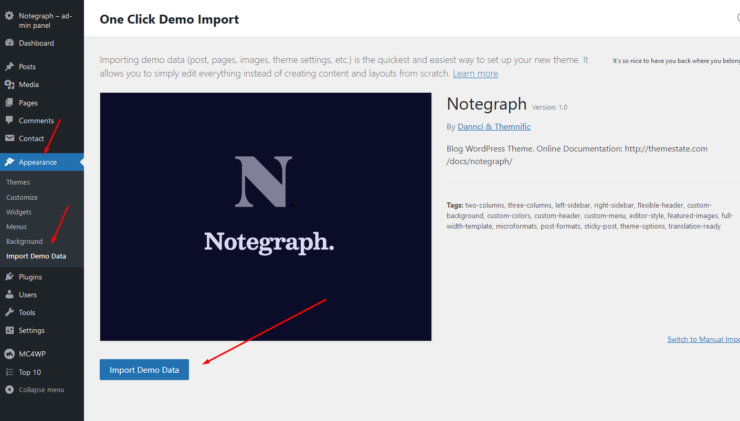
Task: Select Customize under Appearance
Action: [x=22, y=197]
